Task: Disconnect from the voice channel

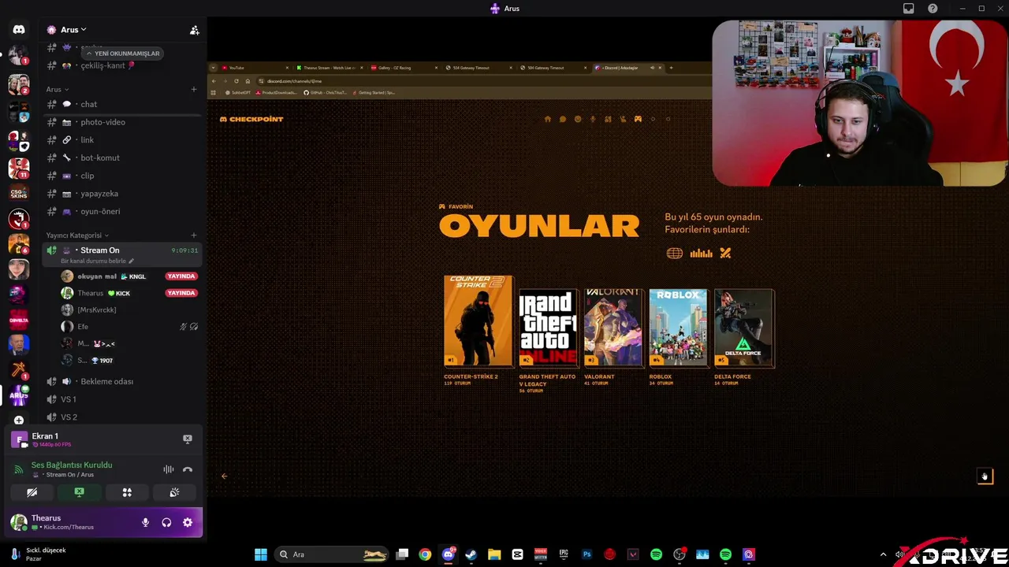Action: pos(188,469)
